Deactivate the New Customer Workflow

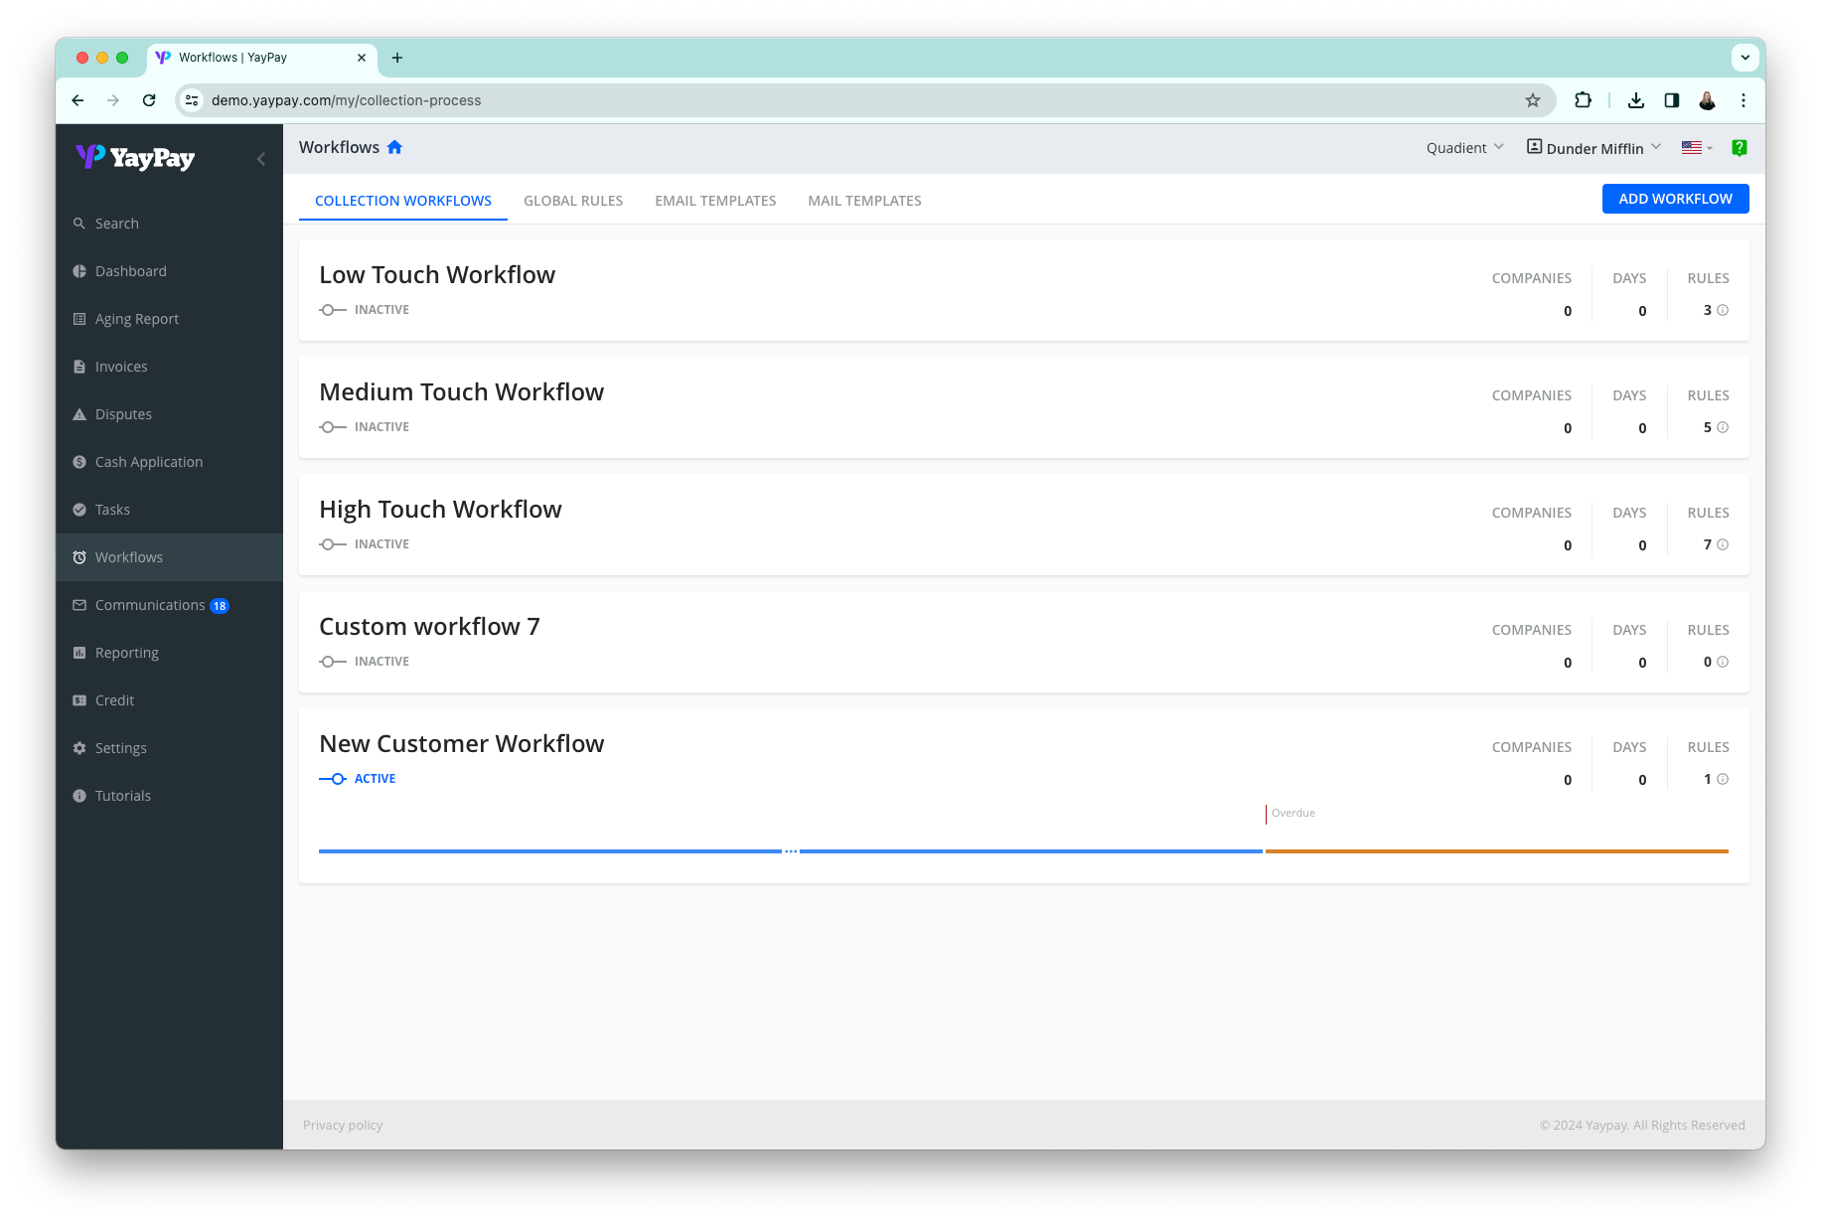[x=333, y=778]
